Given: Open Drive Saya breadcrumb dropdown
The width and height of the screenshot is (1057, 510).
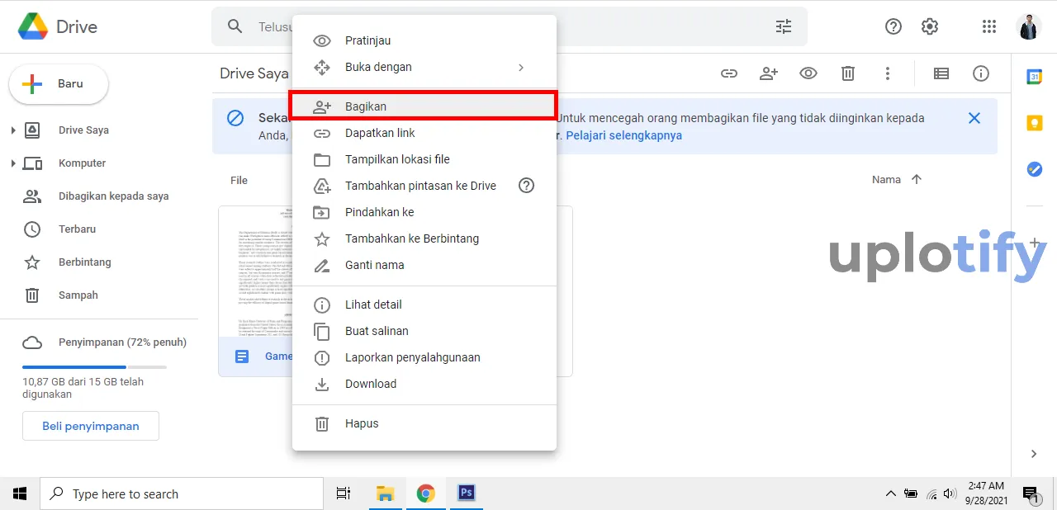Looking at the screenshot, I should (254, 73).
